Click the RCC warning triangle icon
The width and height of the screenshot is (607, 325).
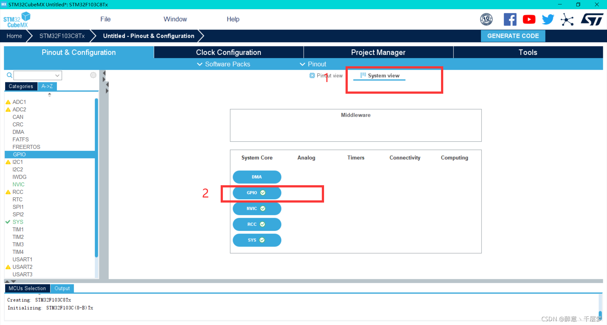point(8,192)
